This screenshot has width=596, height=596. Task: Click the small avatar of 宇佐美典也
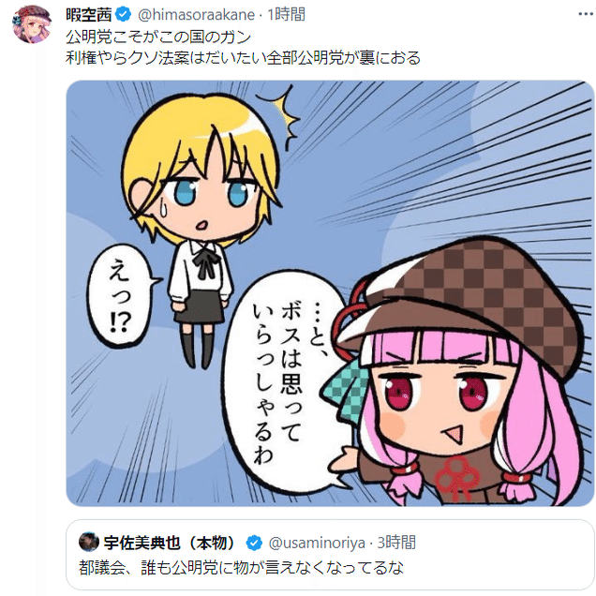tap(89, 542)
